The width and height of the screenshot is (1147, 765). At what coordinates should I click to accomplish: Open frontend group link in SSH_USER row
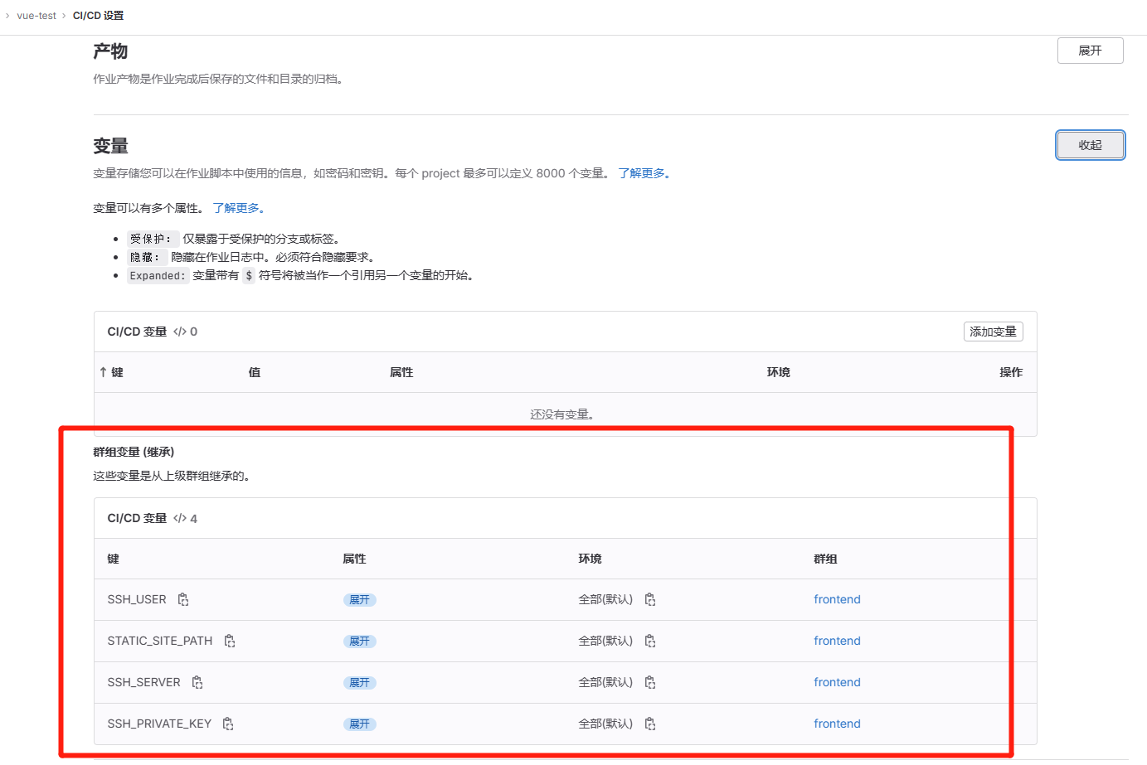point(837,599)
